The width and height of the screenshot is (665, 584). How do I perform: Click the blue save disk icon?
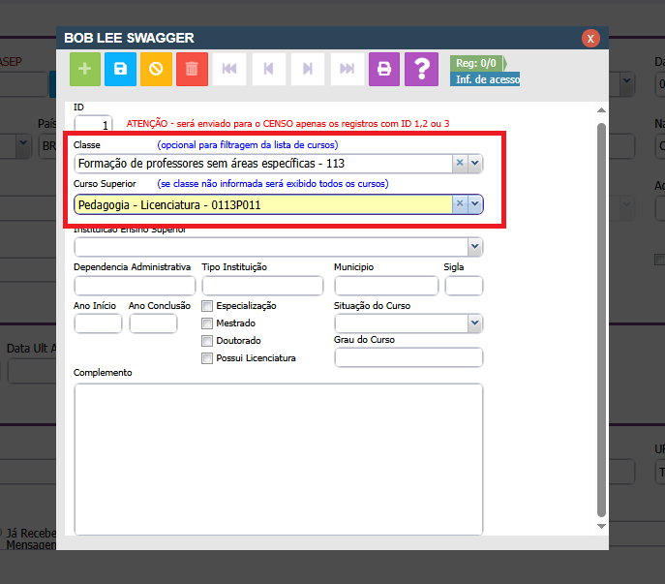[120, 69]
